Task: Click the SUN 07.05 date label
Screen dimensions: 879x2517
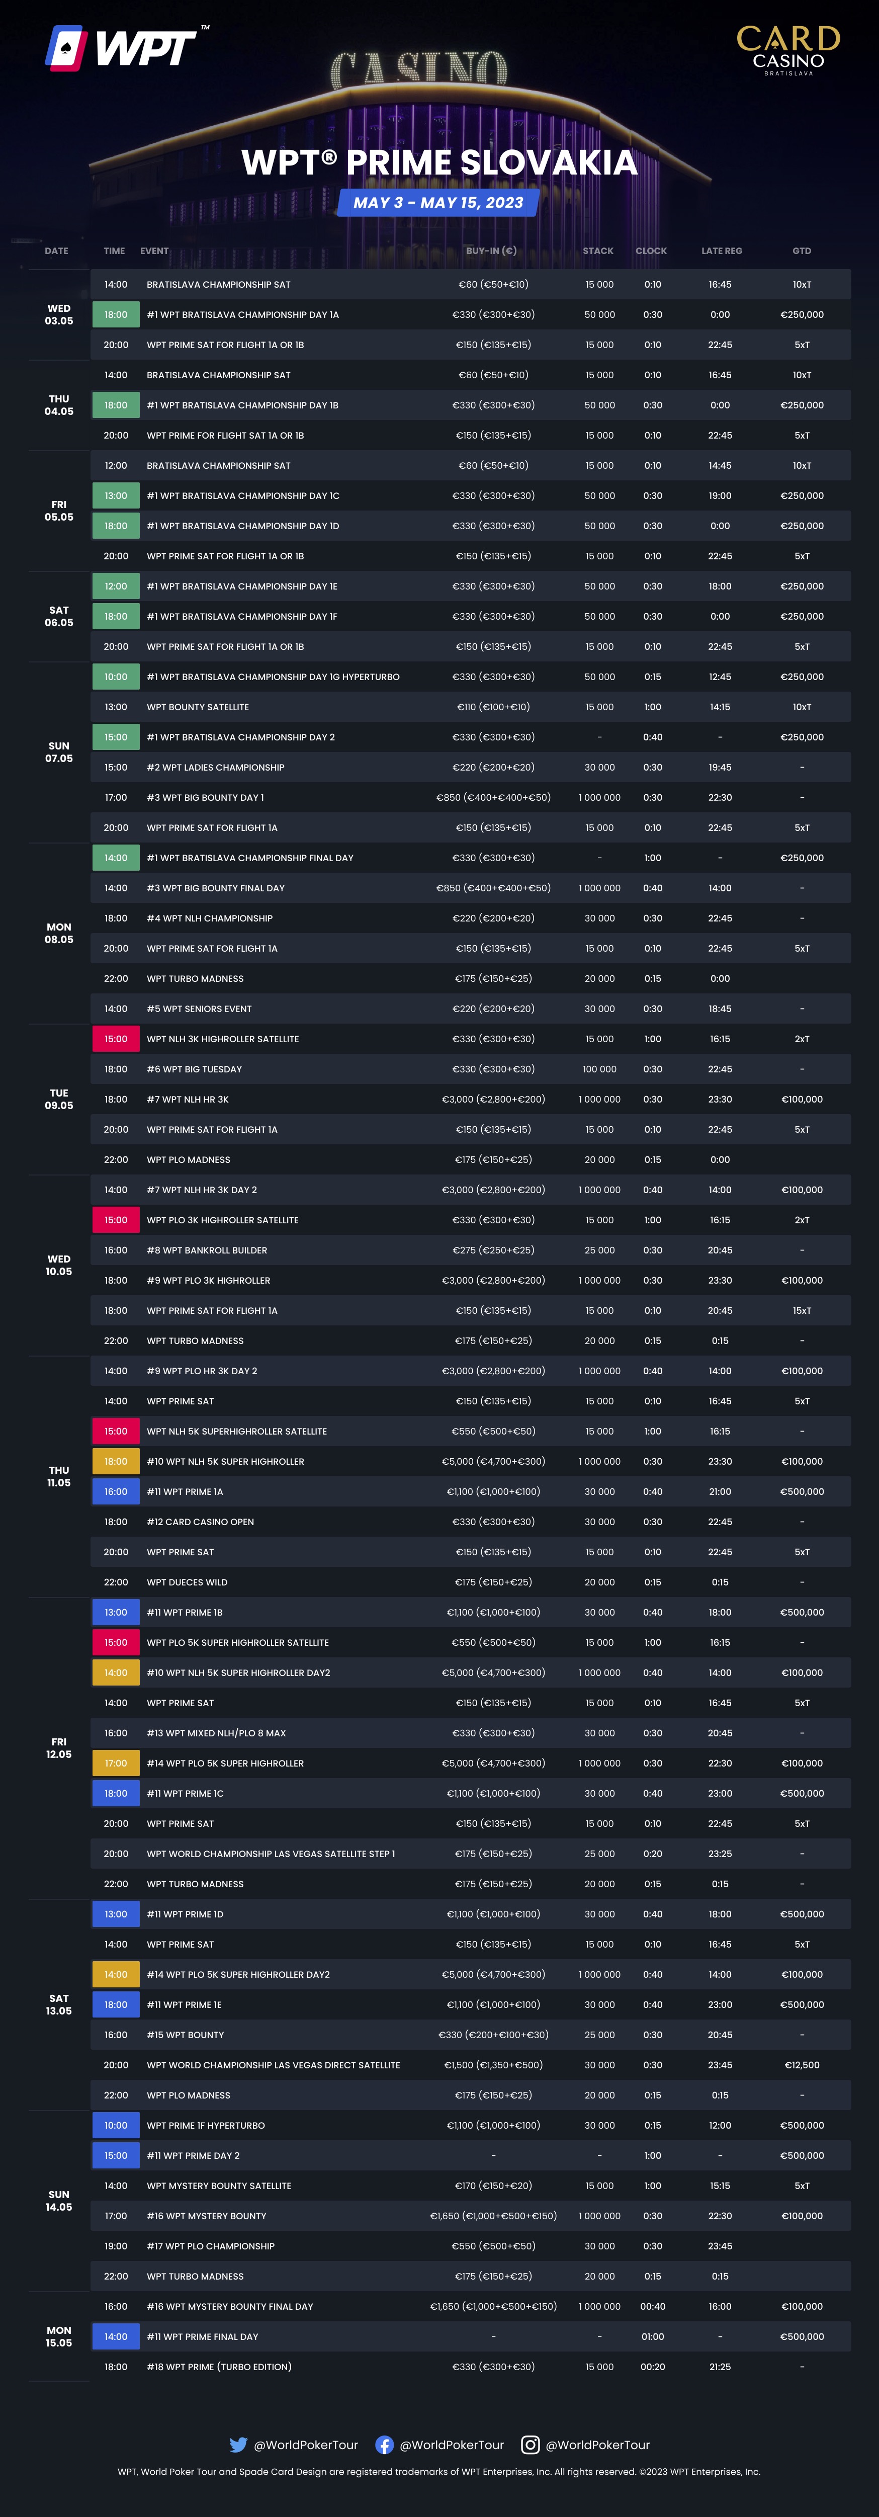Action: coord(59,752)
